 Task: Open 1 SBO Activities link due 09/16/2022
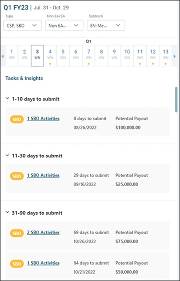43,175
